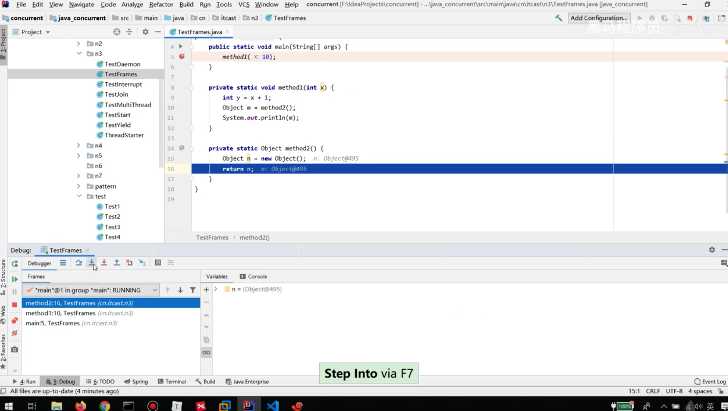The height and width of the screenshot is (411, 728).
Task: Toggle the line 5 breakpoint marker
Action: click(182, 56)
